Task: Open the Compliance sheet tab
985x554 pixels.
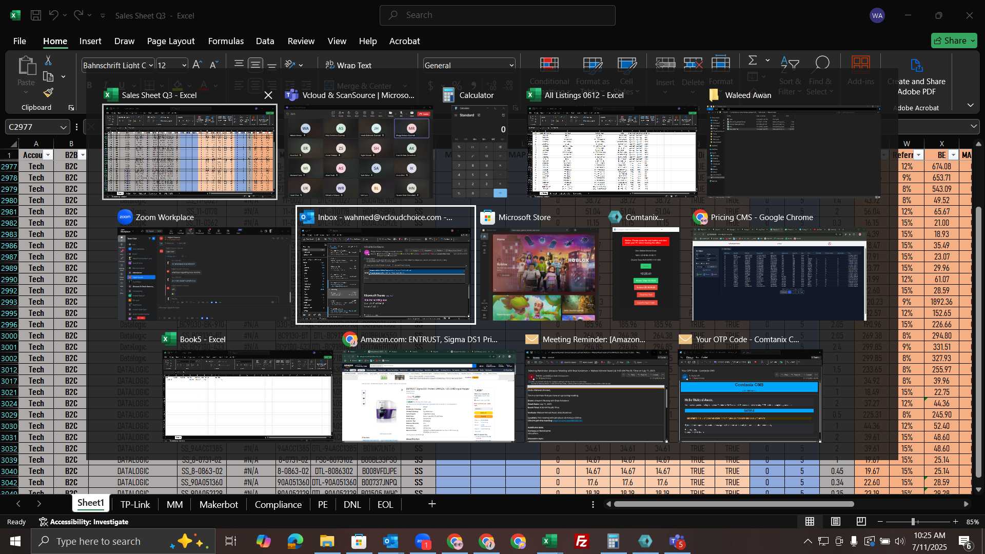Action: 278,504
